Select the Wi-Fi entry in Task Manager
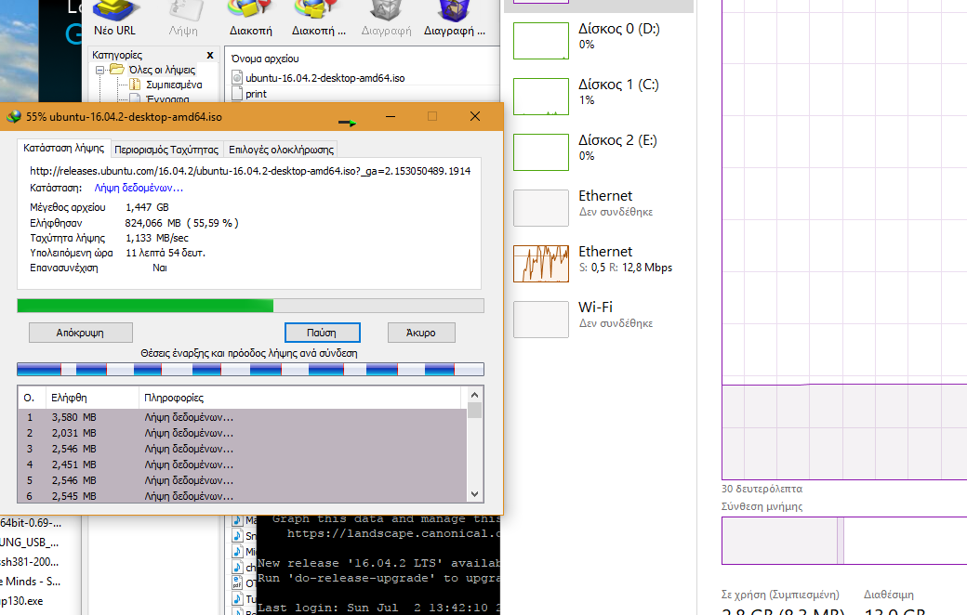Viewport: 967px width, 615px height. click(x=598, y=320)
